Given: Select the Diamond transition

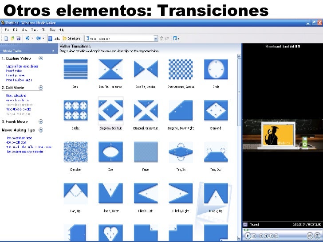Looking at the screenshot, I should coord(216,110).
